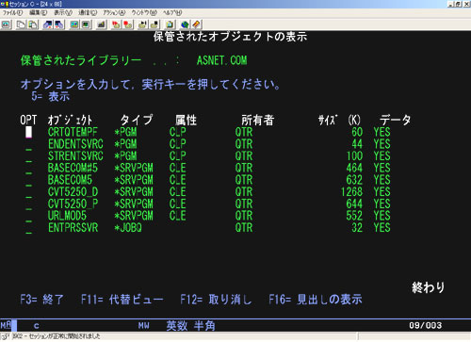Open the ヘルプ(H) menu
This screenshot has width=471, height=342.
click(172, 13)
